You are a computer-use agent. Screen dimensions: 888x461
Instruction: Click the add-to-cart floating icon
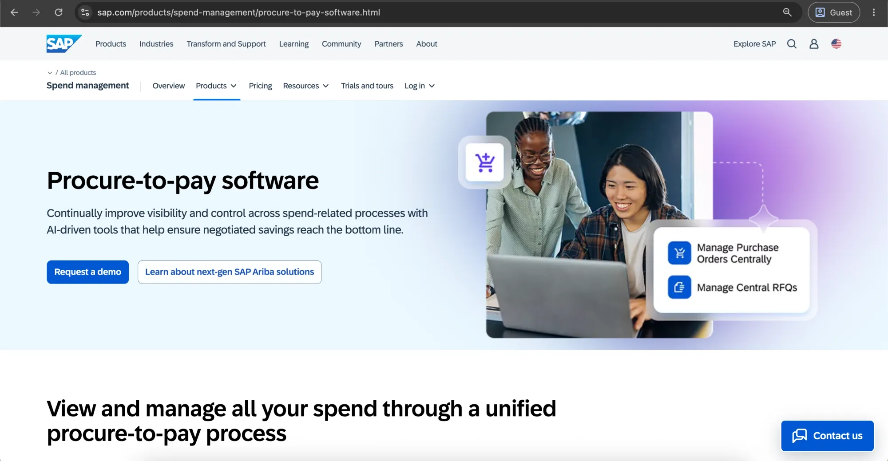pyautogui.click(x=484, y=162)
